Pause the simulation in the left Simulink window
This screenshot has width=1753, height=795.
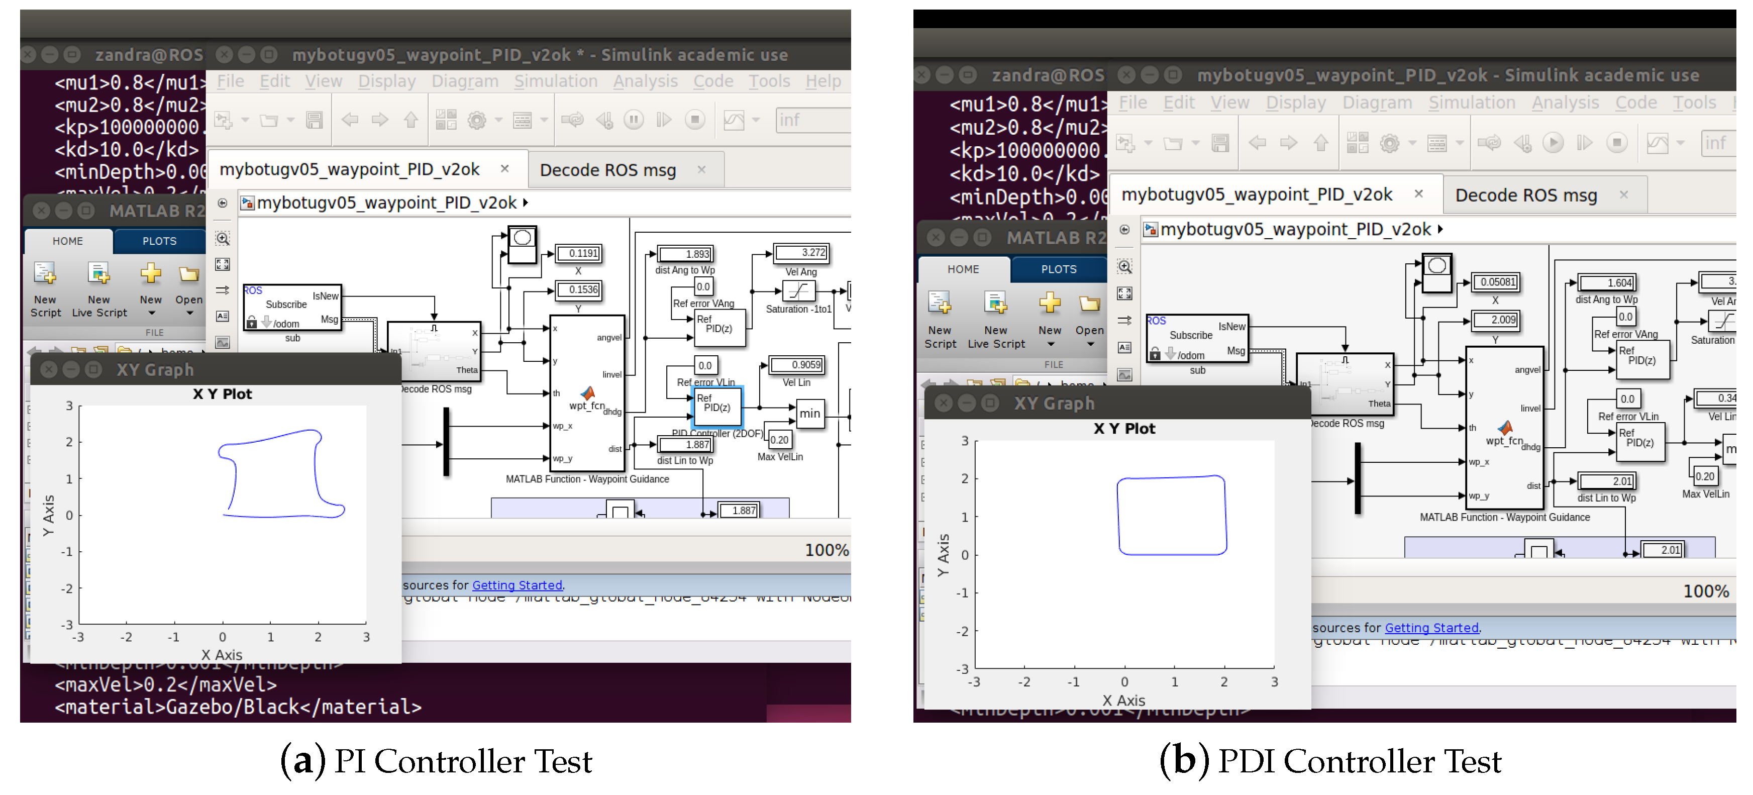[634, 121]
